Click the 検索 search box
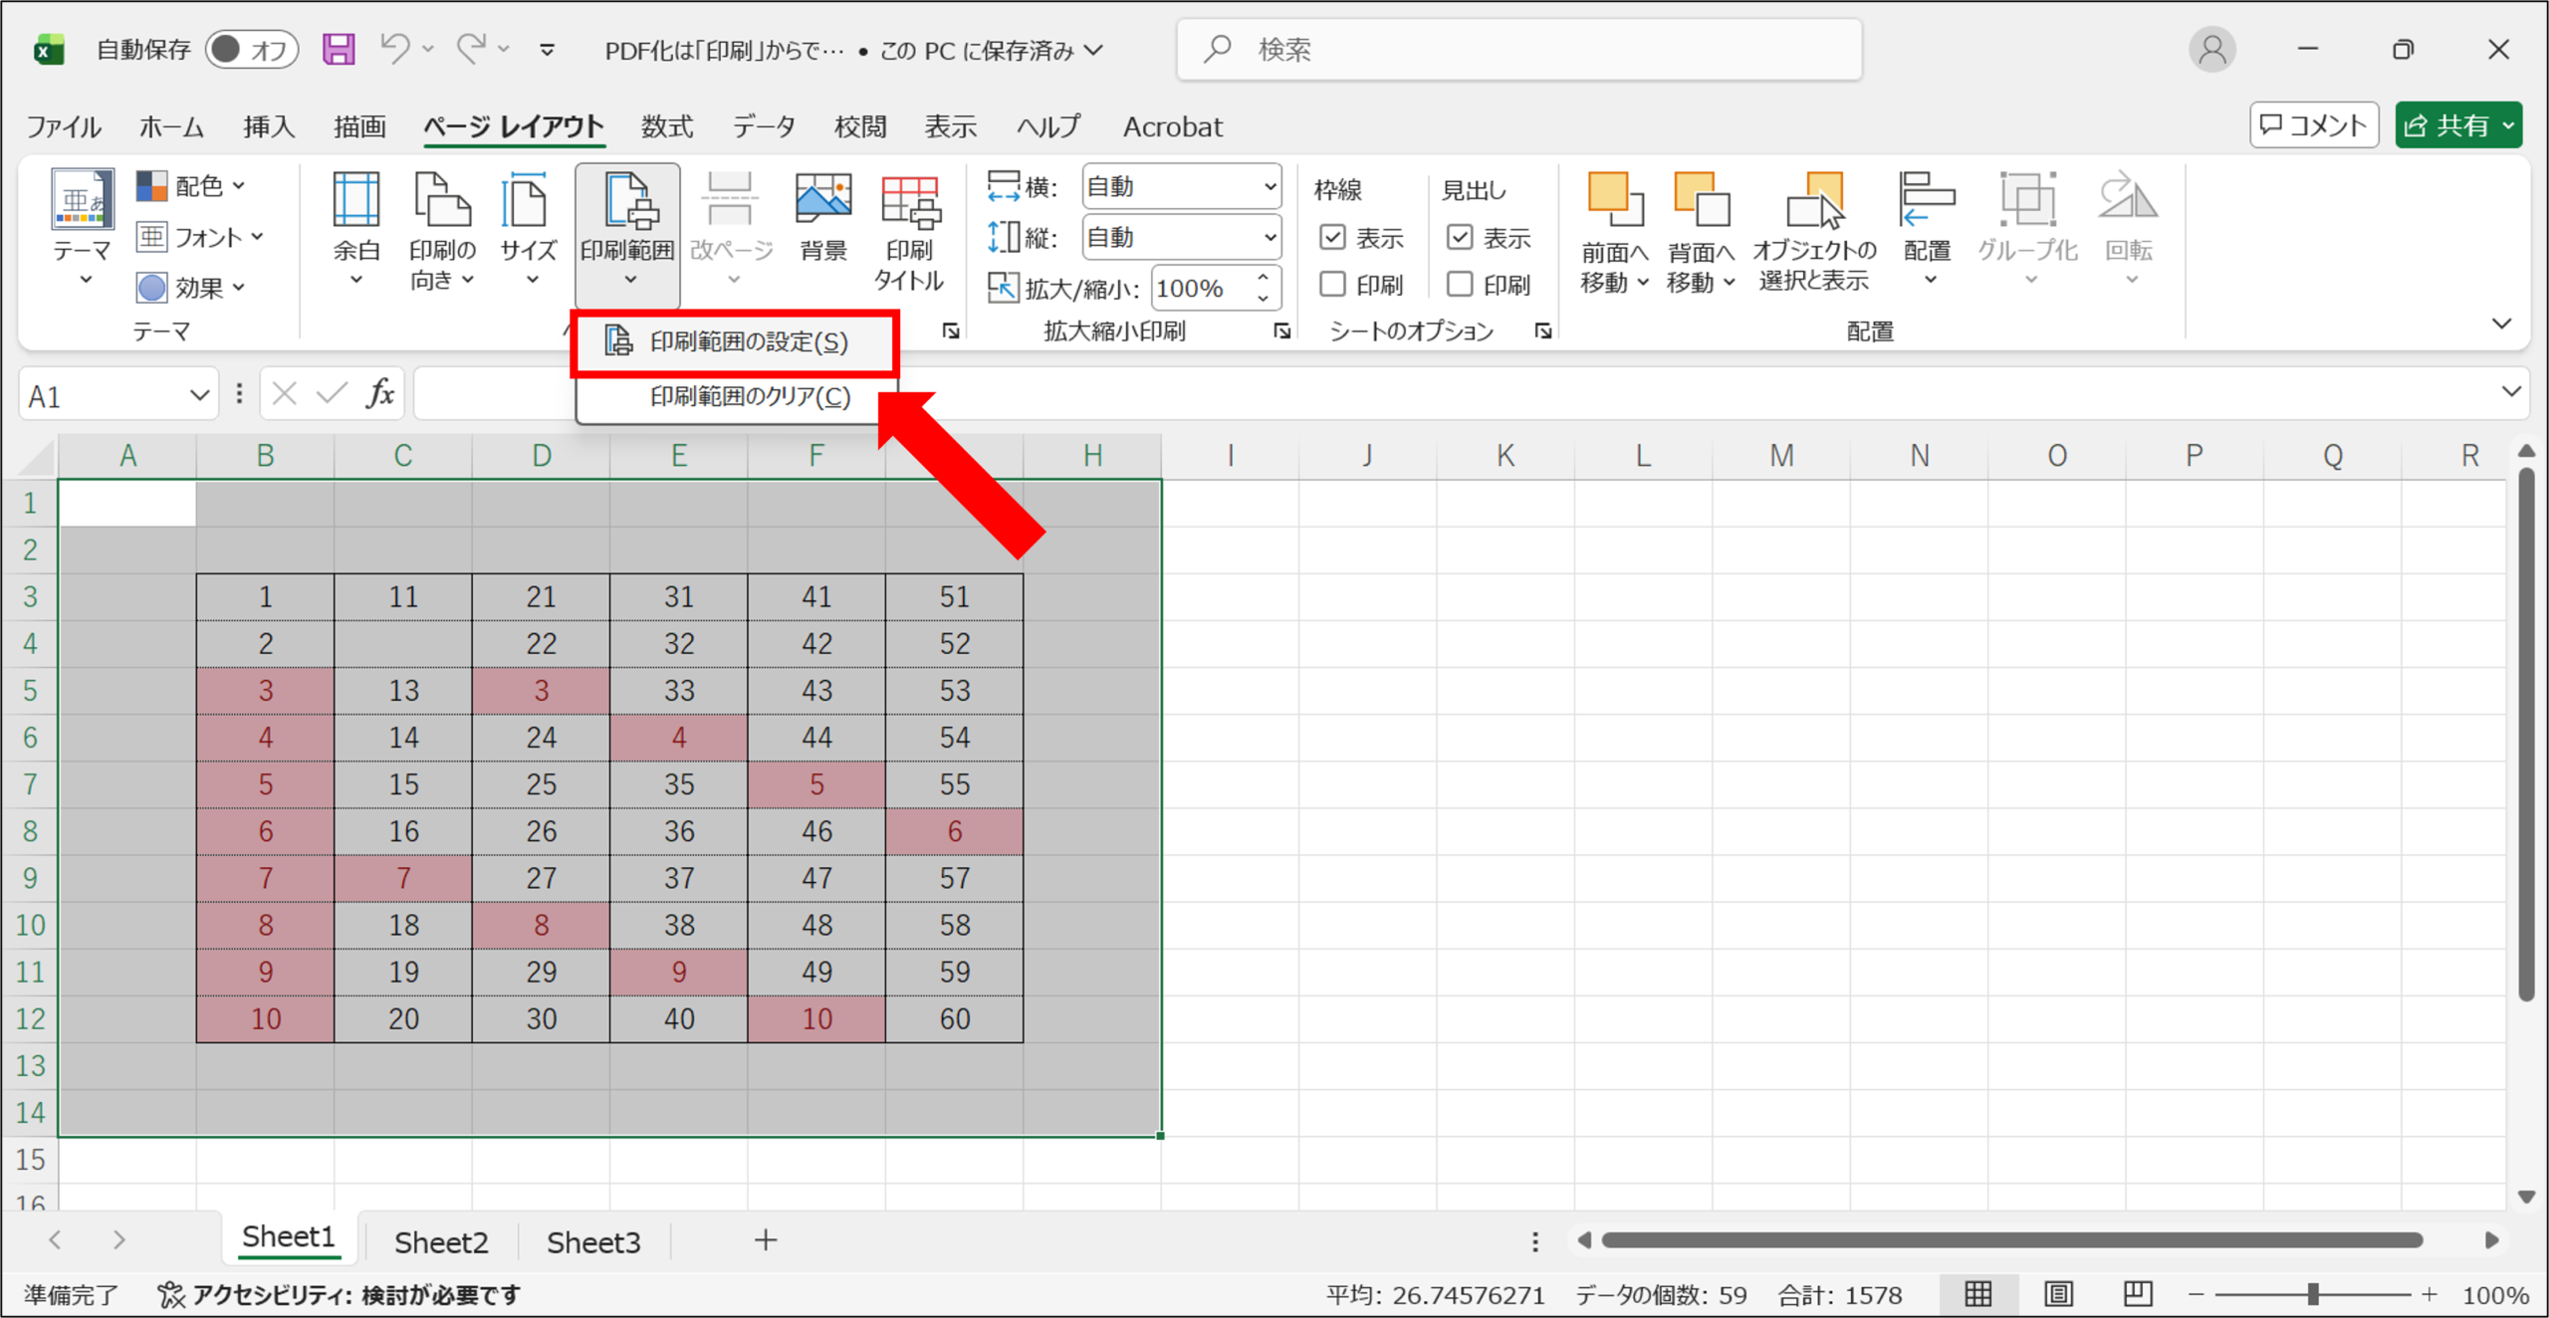 [1518, 49]
